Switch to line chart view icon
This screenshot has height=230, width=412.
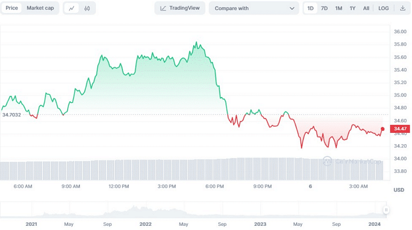click(x=71, y=8)
